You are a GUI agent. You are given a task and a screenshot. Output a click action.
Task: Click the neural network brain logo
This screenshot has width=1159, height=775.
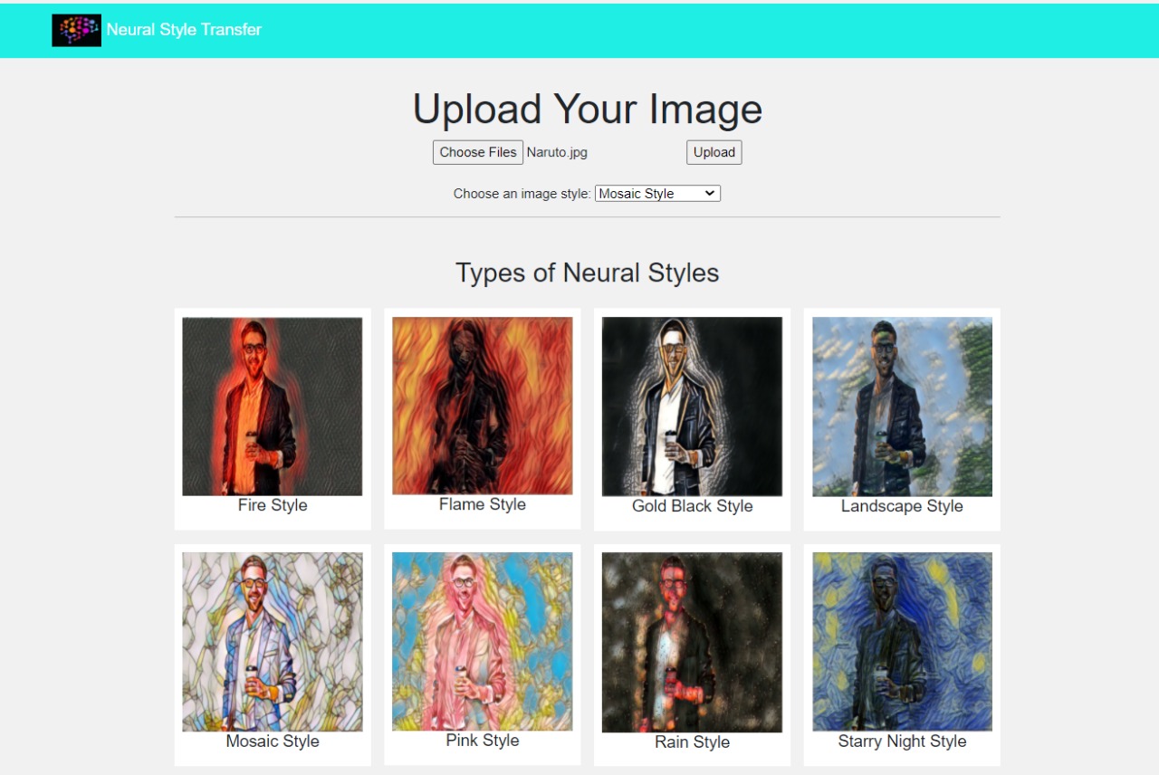(76, 29)
